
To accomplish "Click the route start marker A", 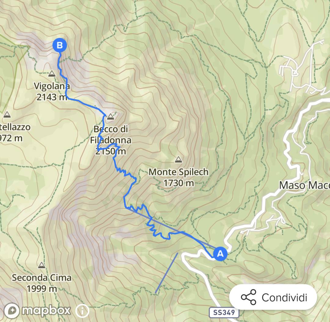I will 220,254.
